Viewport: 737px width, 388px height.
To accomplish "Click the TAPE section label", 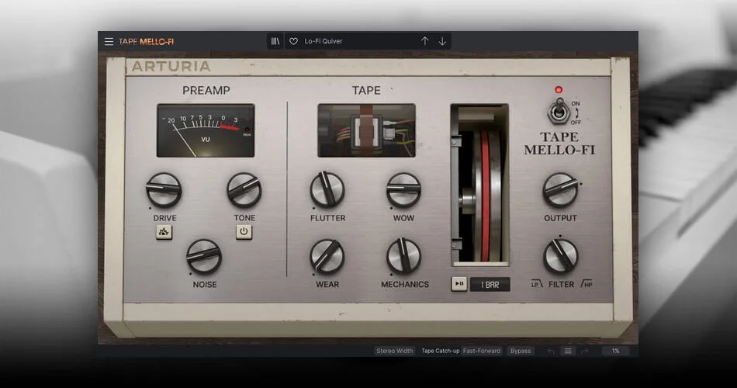I will [366, 90].
